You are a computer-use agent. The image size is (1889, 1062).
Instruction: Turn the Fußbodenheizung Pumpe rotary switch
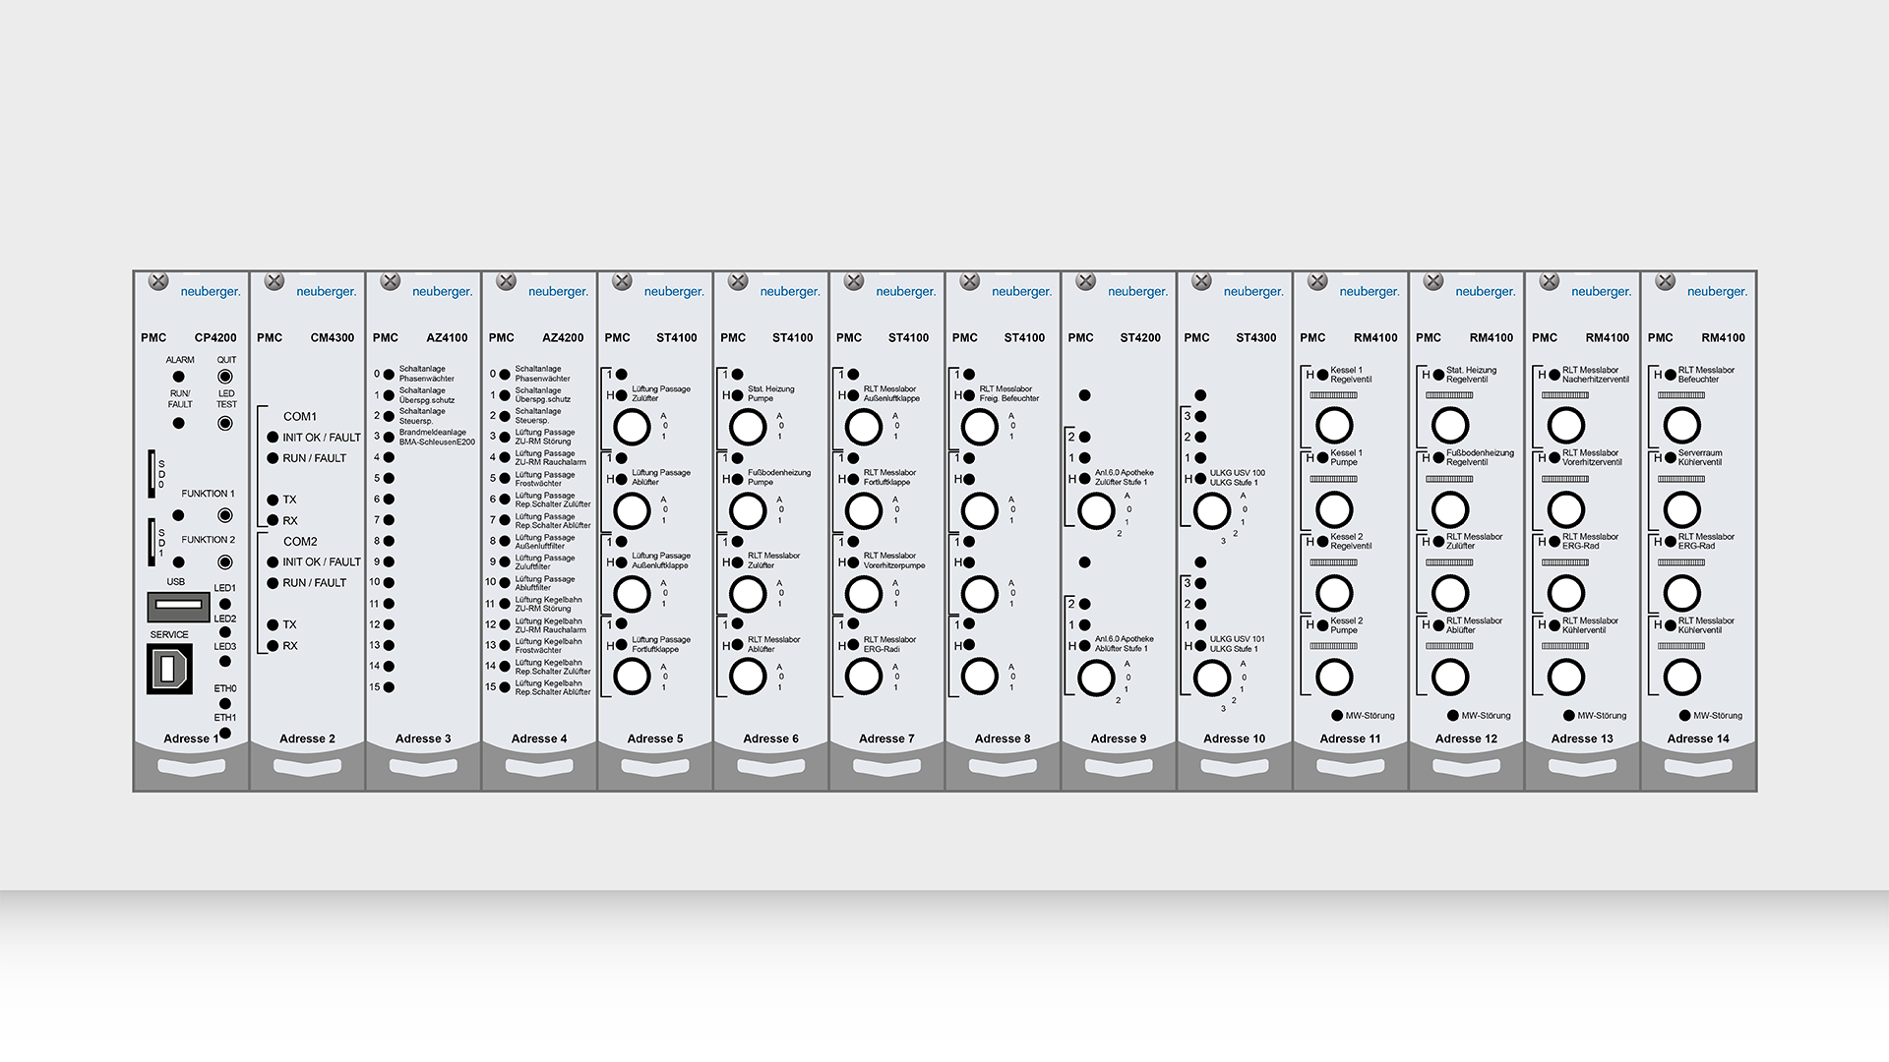pos(748,510)
